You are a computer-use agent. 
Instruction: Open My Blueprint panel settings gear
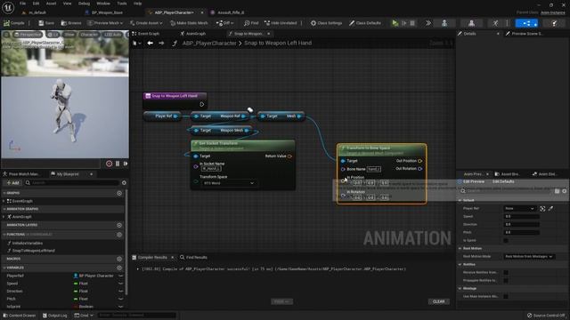124,183
